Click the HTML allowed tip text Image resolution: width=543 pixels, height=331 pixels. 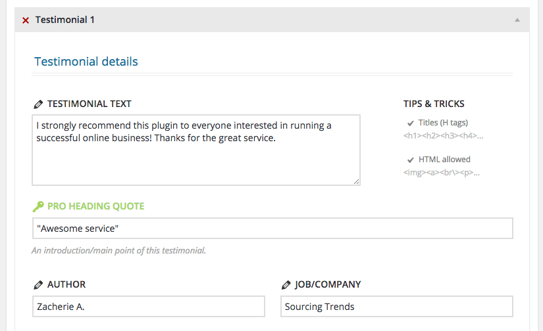point(444,160)
